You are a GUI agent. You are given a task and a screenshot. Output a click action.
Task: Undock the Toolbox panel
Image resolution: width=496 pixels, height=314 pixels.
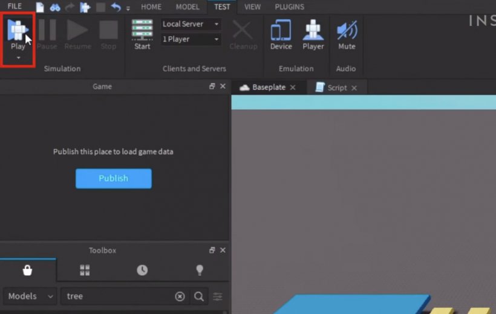tap(212, 250)
